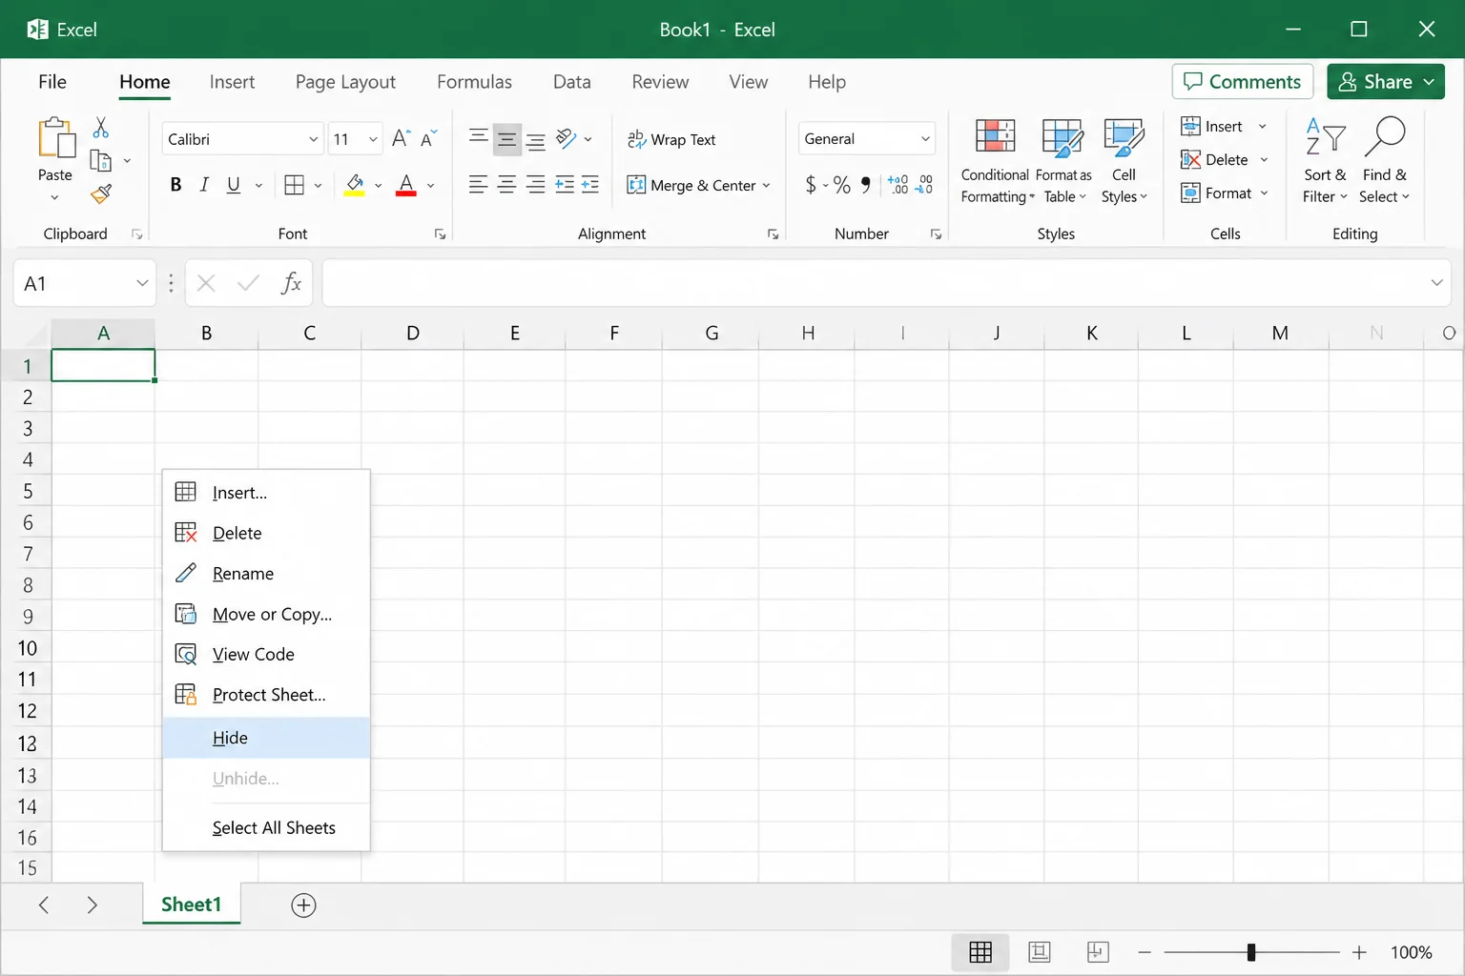The image size is (1465, 976).
Task: Center text horizontally in cell
Action: pos(507,185)
